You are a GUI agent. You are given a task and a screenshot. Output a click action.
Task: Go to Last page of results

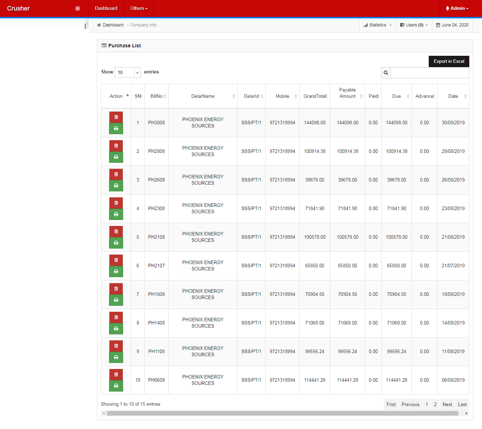click(x=462, y=405)
